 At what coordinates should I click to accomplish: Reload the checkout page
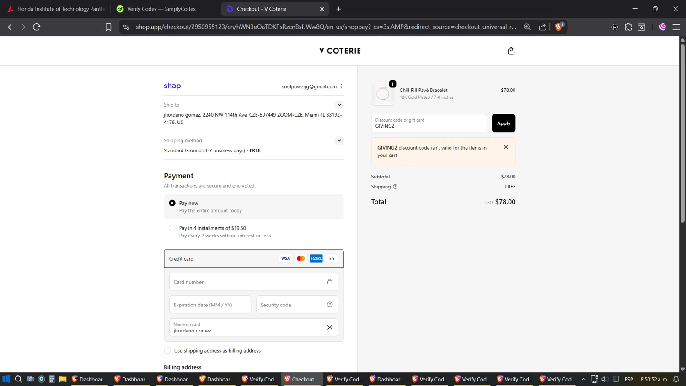37,27
